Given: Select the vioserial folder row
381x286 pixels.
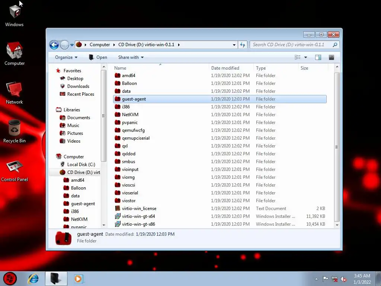Looking at the screenshot, I should (x=220, y=193).
